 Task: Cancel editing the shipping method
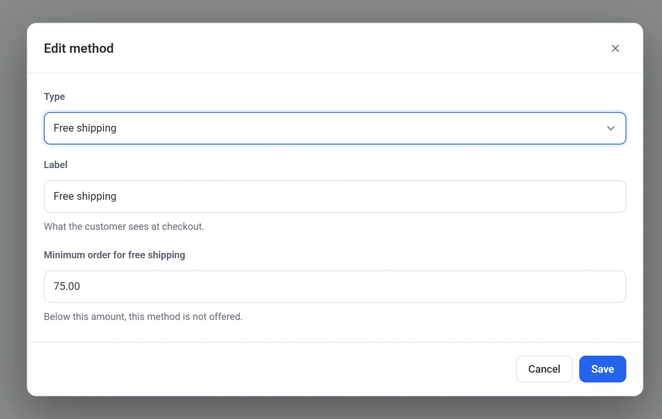pyautogui.click(x=544, y=369)
